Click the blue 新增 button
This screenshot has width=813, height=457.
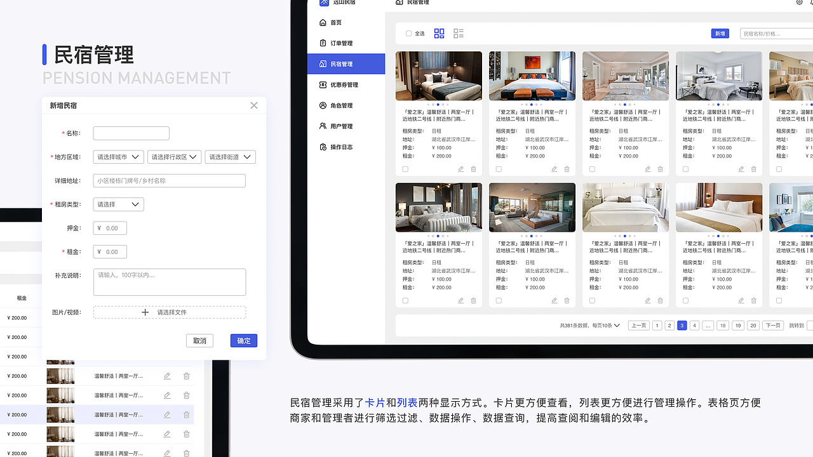coord(720,34)
